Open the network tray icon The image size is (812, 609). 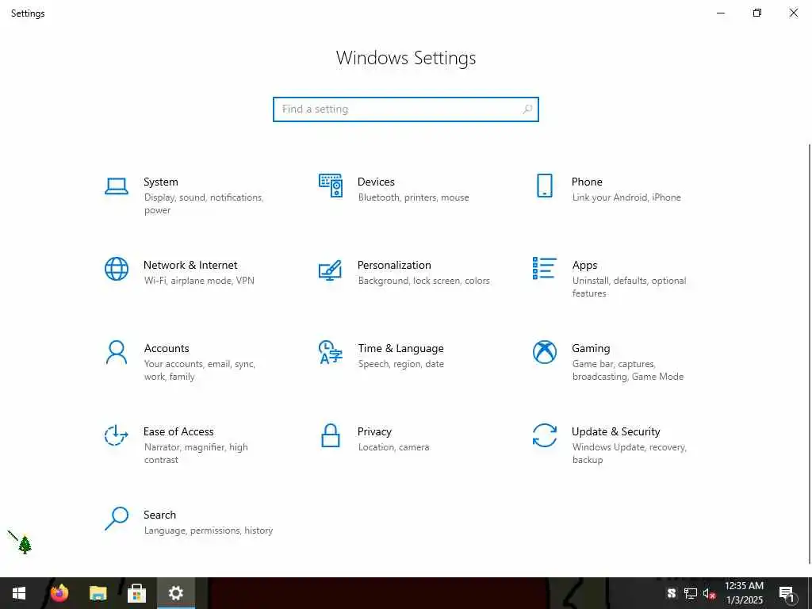[691, 593]
